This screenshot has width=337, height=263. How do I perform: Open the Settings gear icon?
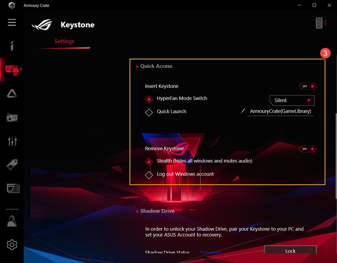[12, 244]
